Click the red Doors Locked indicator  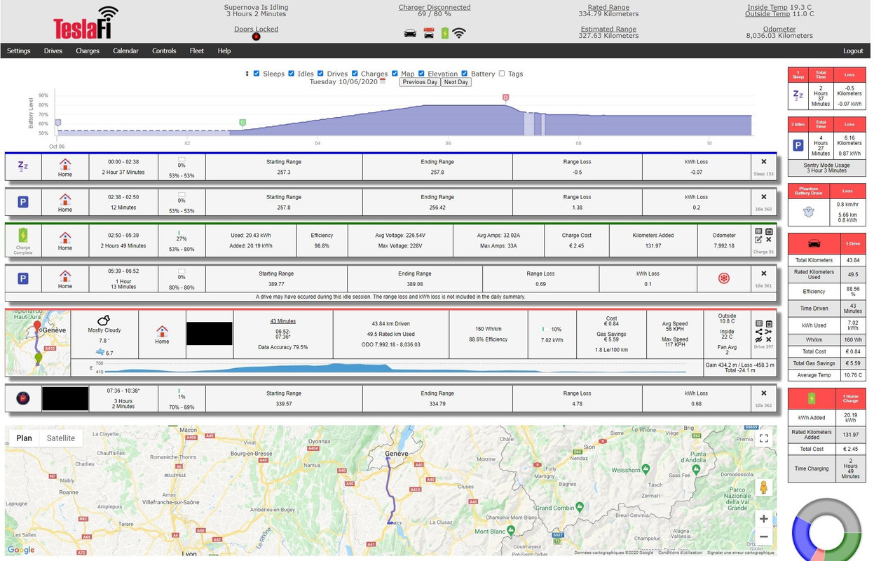[256, 36]
